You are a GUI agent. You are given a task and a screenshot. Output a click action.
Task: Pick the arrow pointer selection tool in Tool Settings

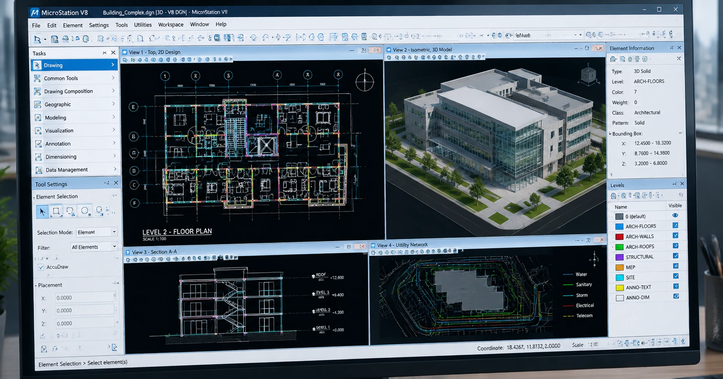42,212
